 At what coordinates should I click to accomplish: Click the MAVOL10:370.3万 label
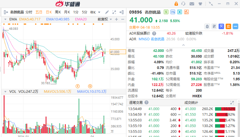click(x=92, y=92)
